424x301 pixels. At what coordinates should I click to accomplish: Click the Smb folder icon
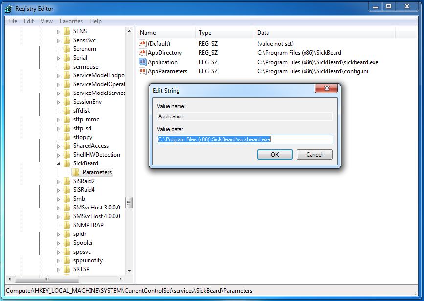pos(67,199)
